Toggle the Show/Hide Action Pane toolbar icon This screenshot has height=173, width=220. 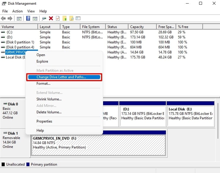click(x=35, y=18)
